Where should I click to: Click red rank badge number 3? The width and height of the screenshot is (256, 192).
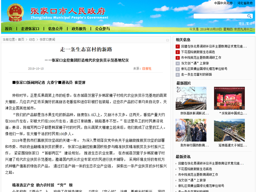pyautogui.click(x=178, y=58)
